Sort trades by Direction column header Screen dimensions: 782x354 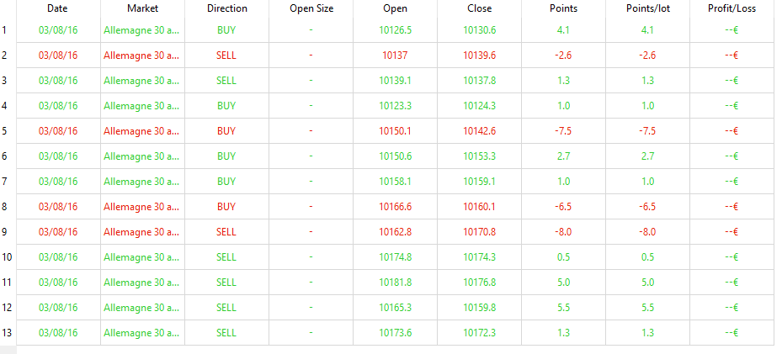coord(226,8)
